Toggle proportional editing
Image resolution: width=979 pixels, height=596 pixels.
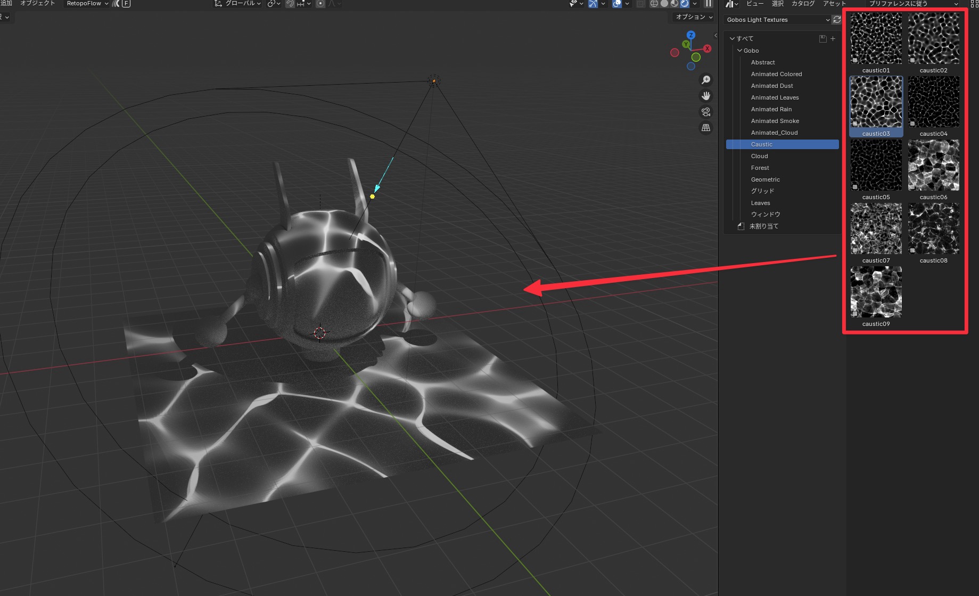(x=320, y=4)
